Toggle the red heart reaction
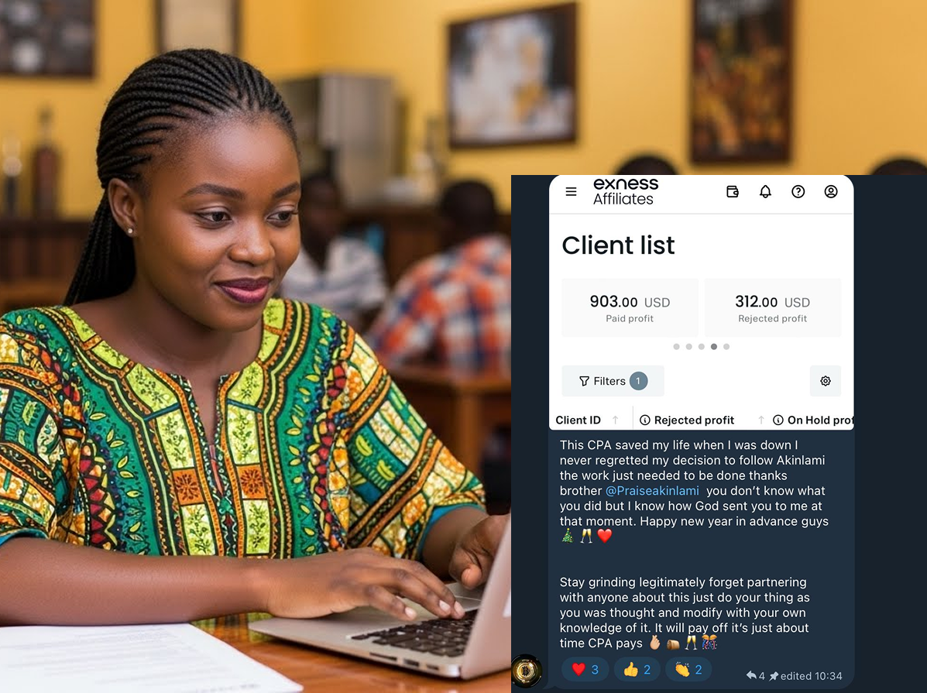Screen dimensions: 927x693 [585, 669]
